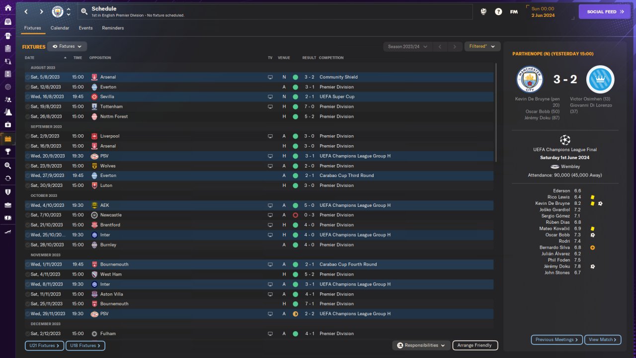Open the FM menu icon

click(x=514, y=11)
